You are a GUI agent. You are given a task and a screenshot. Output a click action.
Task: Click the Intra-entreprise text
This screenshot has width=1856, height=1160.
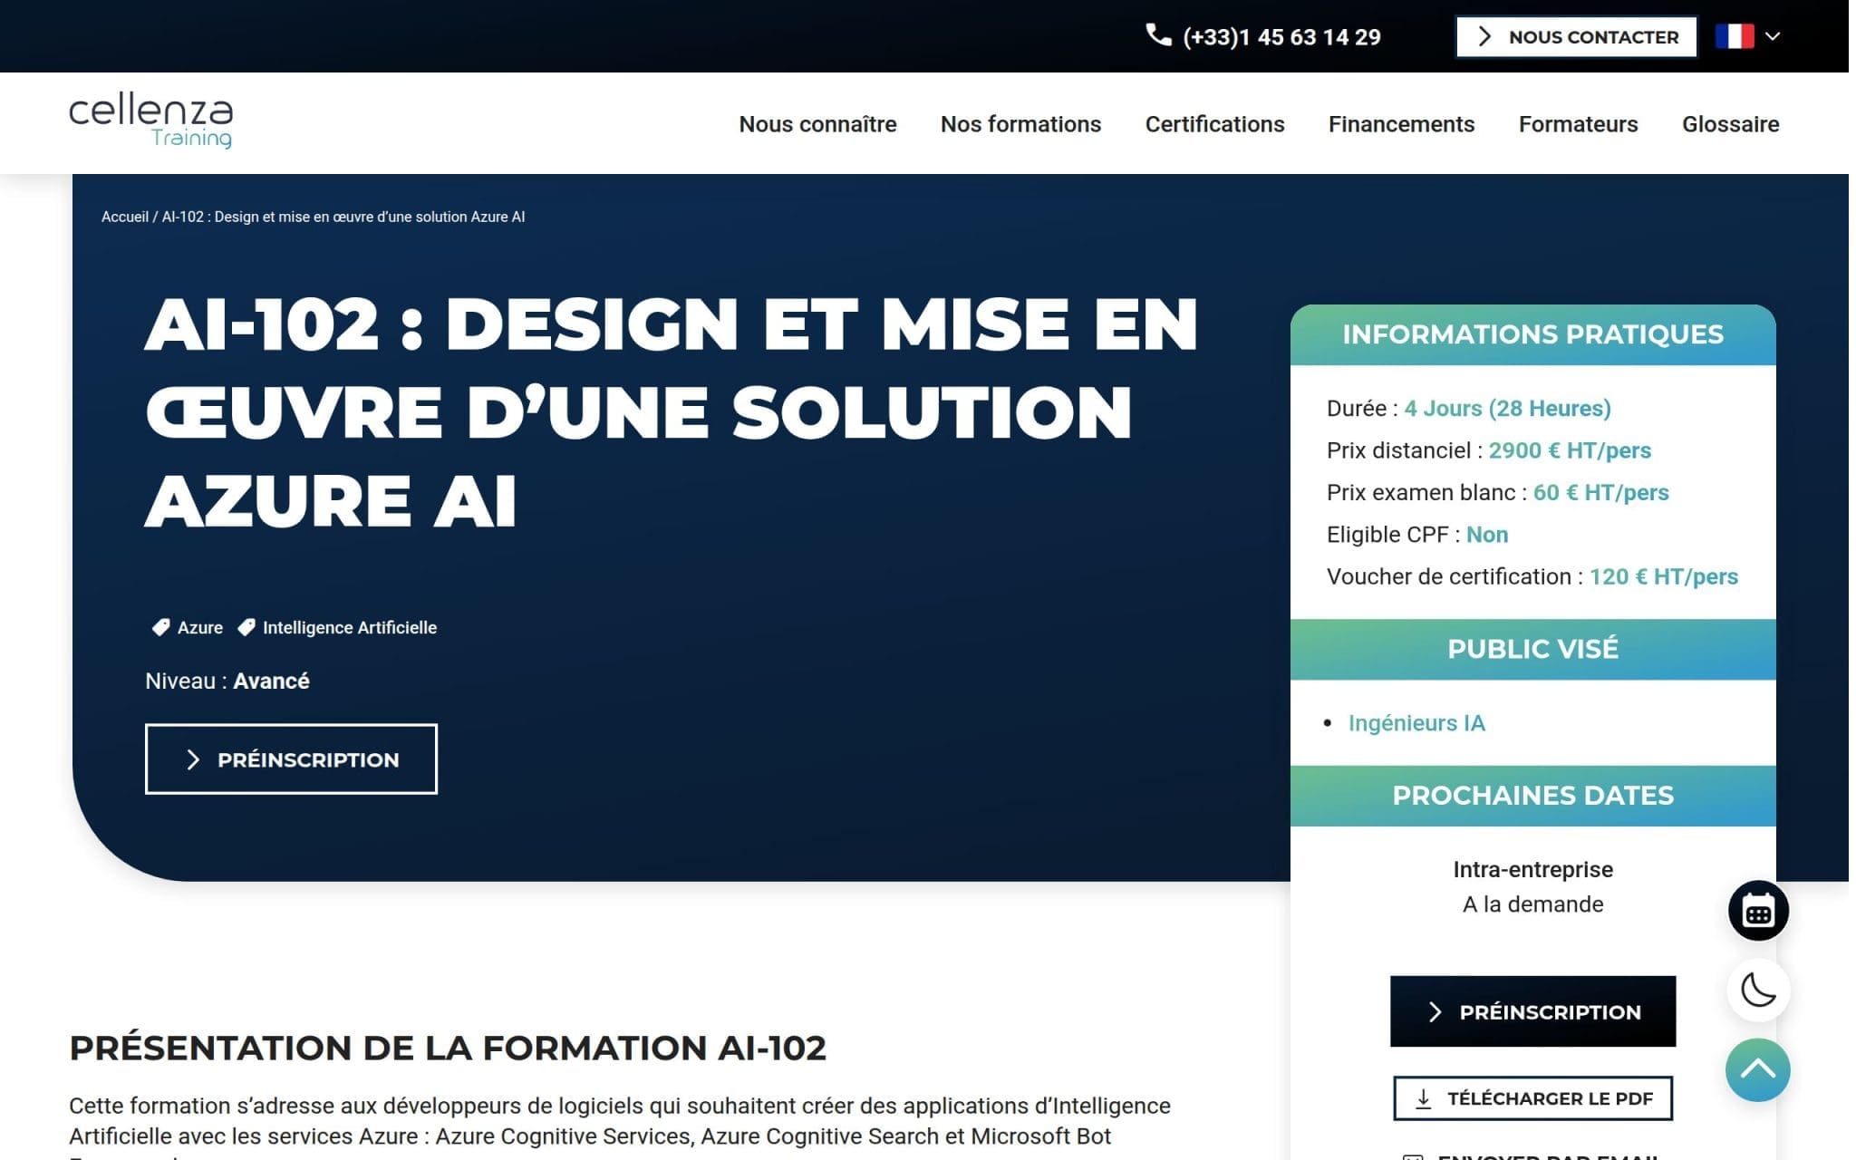[x=1532, y=869]
